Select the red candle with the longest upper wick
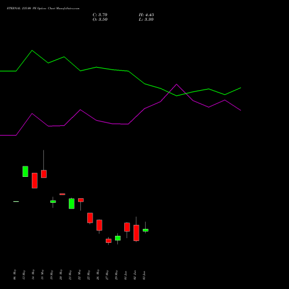The image size is (289, 289). click(x=44, y=174)
